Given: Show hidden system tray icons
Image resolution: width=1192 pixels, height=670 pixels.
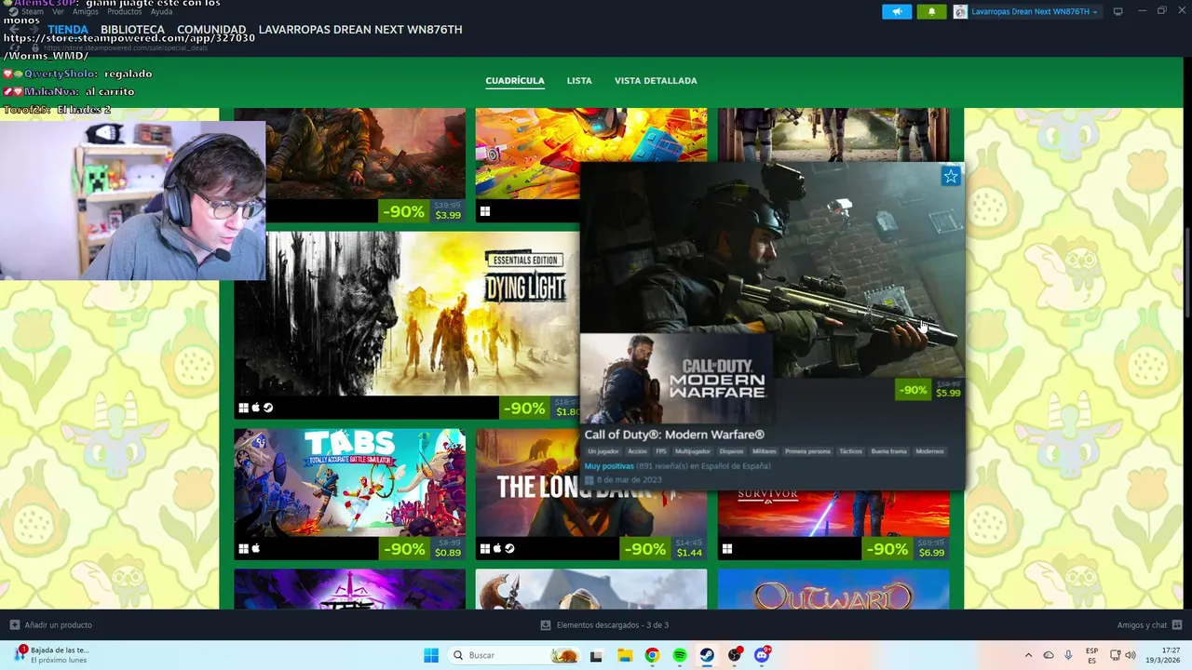Looking at the screenshot, I should 1028,655.
